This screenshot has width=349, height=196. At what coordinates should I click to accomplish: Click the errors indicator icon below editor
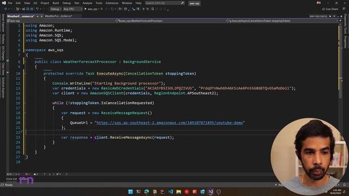[x=27, y=174]
